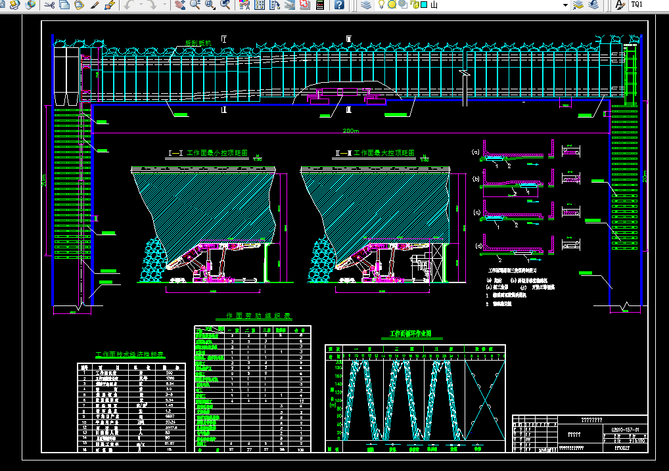Toggle layer viewport freeze icon
Image resolution: width=669 pixels, height=471 pixels.
[402, 5]
